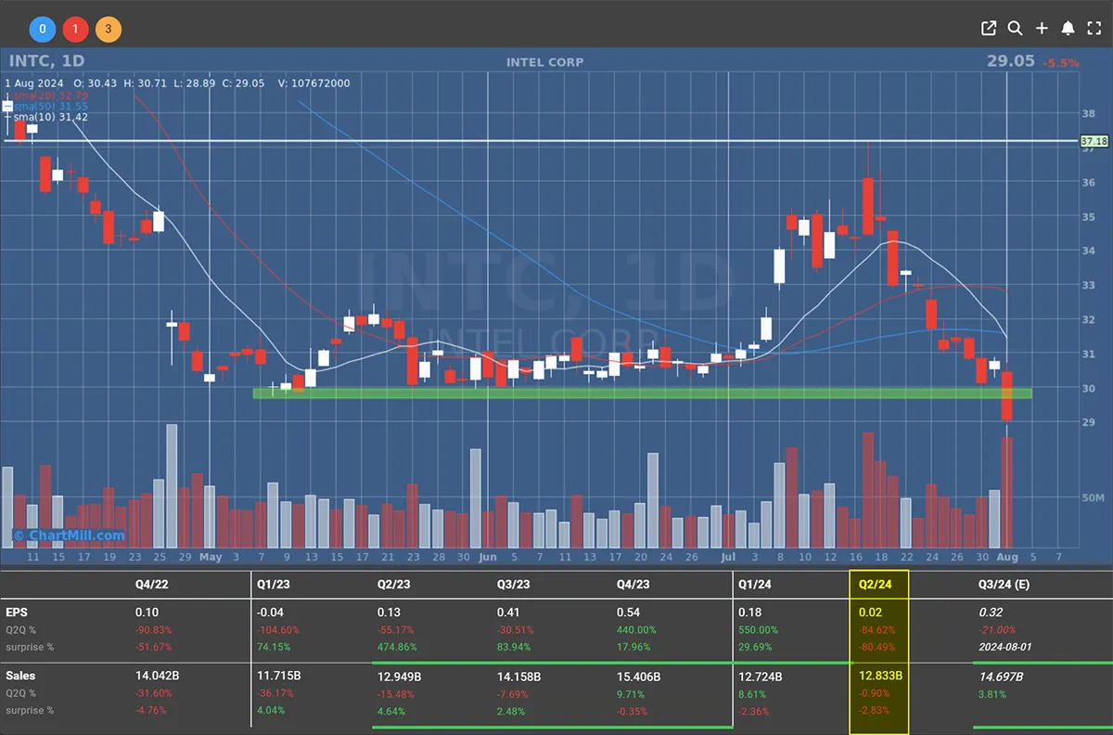Screen dimensions: 1113x735
Task: Click the EPS row label
Action: [15, 613]
